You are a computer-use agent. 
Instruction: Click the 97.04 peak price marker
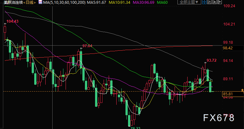click(x=87, y=46)
